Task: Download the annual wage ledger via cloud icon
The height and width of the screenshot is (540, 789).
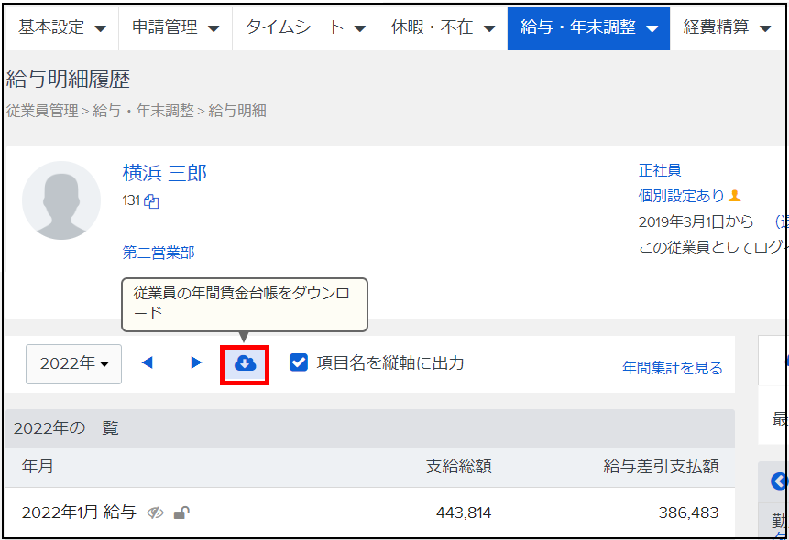Action: [x=245, y=363]
